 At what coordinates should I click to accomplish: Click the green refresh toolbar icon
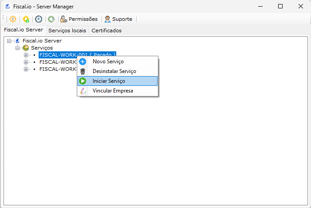coord(51,19)
